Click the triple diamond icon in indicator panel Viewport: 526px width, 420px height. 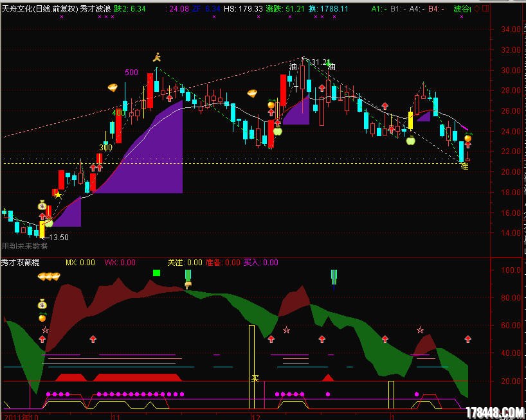(49, 276)
